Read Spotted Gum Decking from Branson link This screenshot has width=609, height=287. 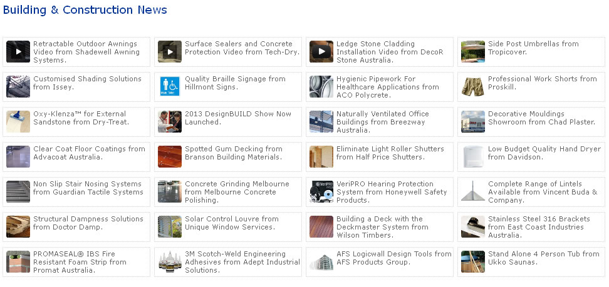tap(234, 153)
